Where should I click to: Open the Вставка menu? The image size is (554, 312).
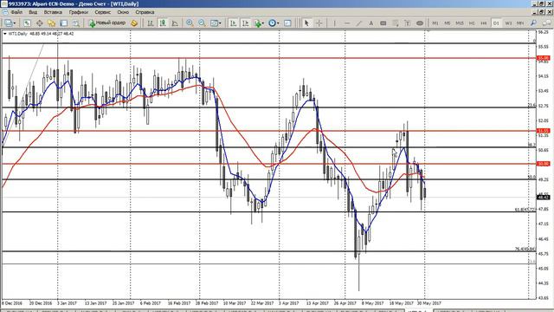click(x=53, y=12)
